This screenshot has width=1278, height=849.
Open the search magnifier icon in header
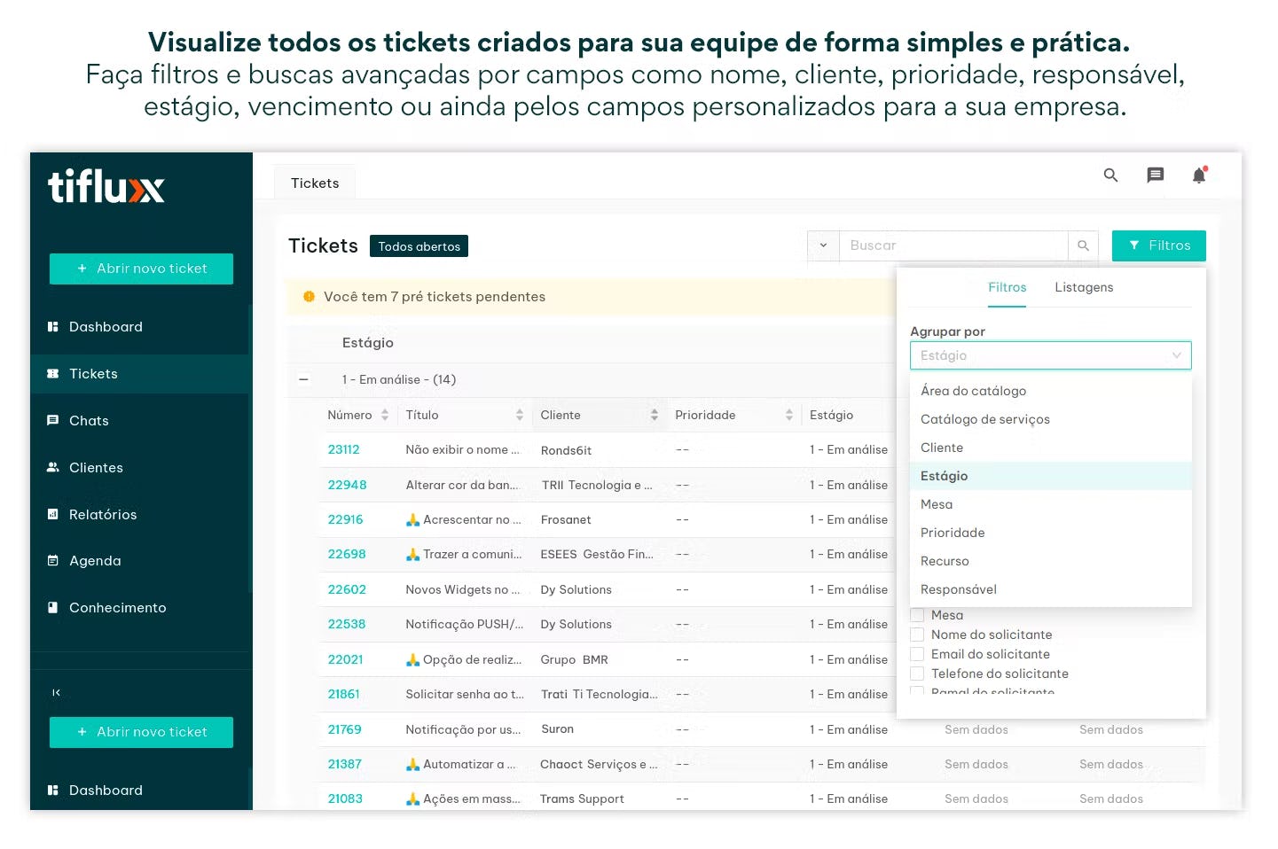pos(1110,175)
